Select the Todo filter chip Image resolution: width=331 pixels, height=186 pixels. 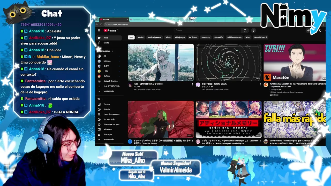tap(131, 37)
